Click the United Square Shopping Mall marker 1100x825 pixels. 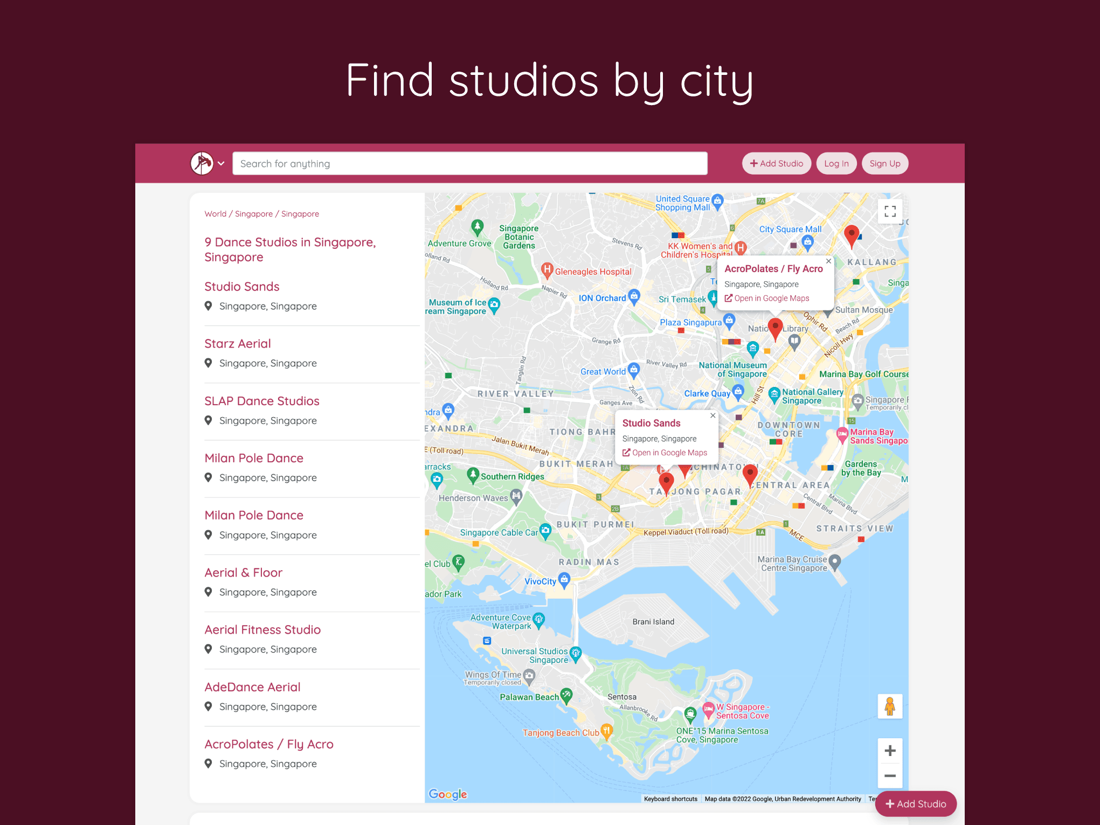[717, 200]
